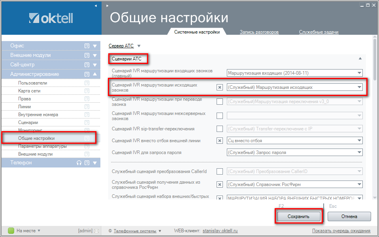The image size is (379, 237).
Task: Open Показать очередь ожидания link
Action: point(341,231)
